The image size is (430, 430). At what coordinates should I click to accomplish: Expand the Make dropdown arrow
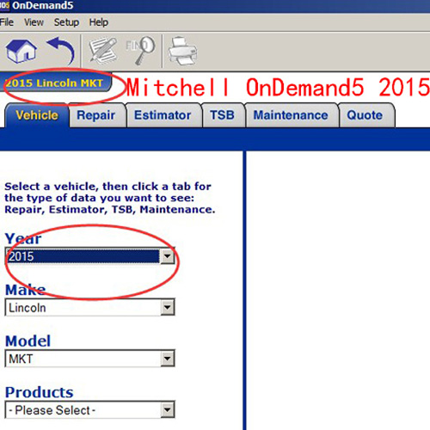[x=168, y=307]
